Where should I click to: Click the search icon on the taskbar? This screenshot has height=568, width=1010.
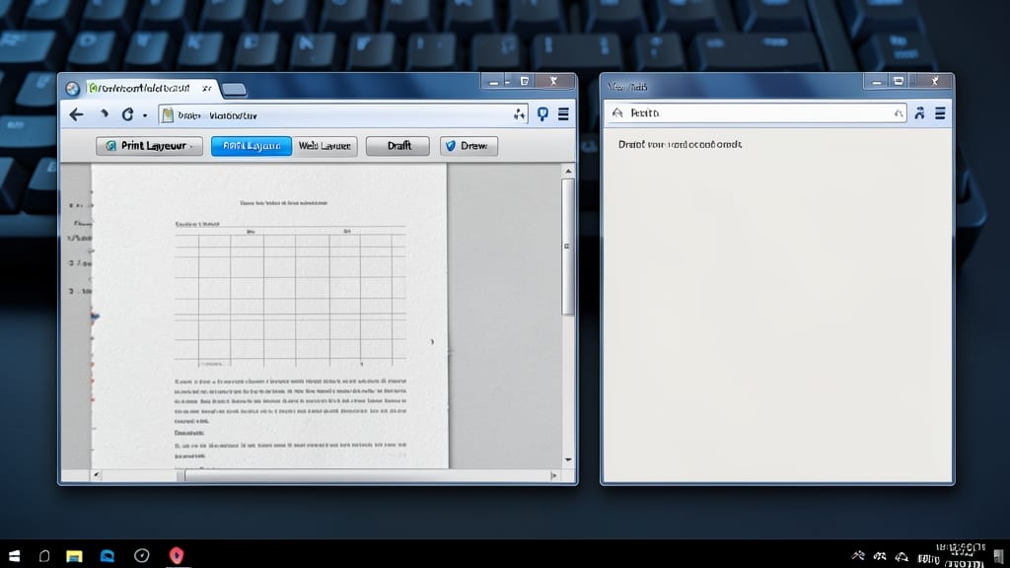[43, 556]
